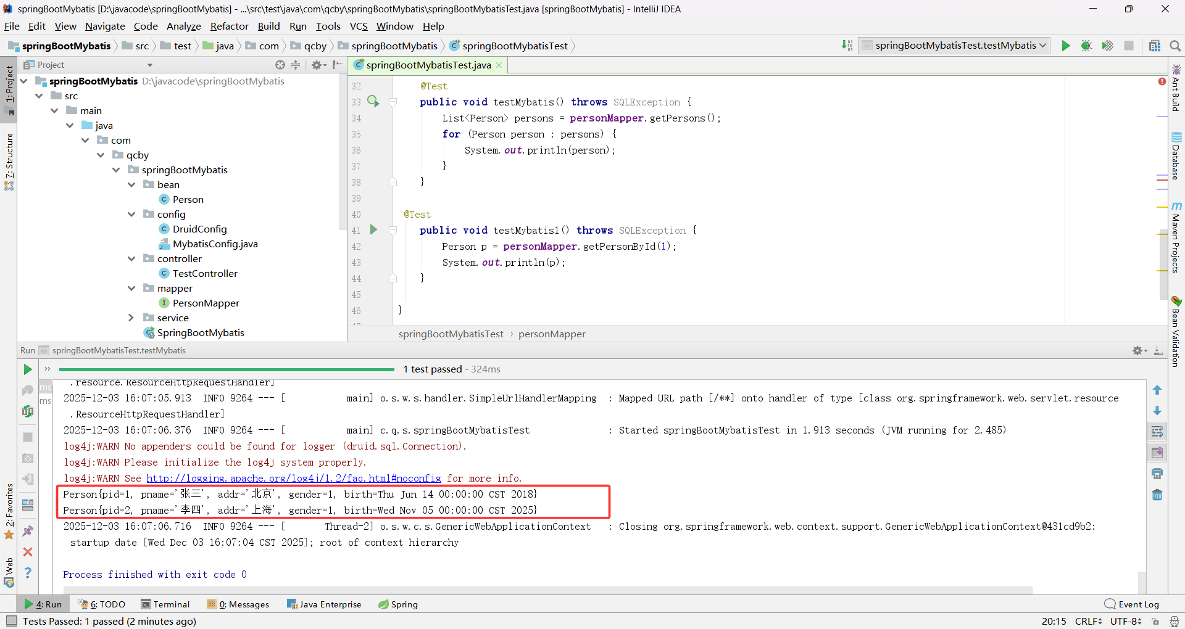Run the selected configuration from the top toolbar
This screenshot has height=629, width=1185.
1066,46
